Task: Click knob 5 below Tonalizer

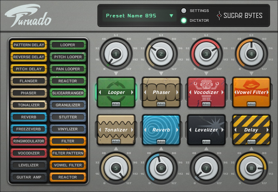Action: (116, 168)
